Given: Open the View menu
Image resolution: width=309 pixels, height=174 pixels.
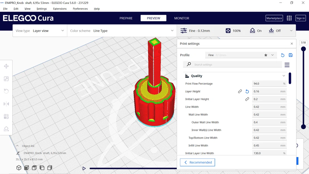Looking at the screenshot, I should tap(27, 9).
